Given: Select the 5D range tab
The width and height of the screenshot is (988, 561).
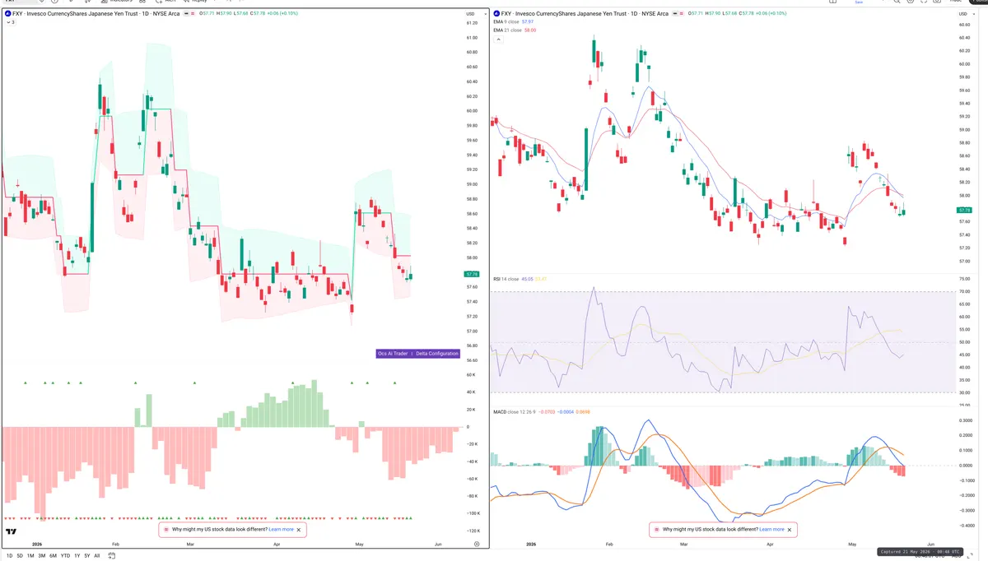Looking at the screenshot, I should tap(20, 556).
